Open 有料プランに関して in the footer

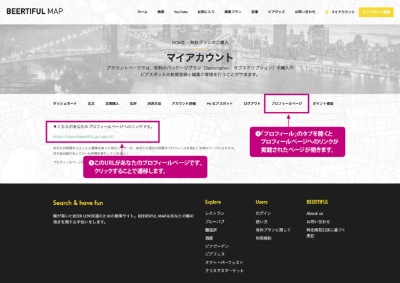point(273,230)
